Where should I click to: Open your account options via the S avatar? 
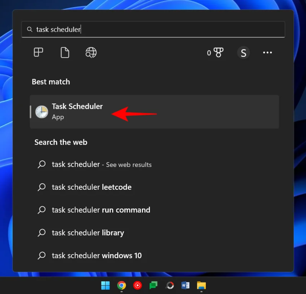coord(244,52)
